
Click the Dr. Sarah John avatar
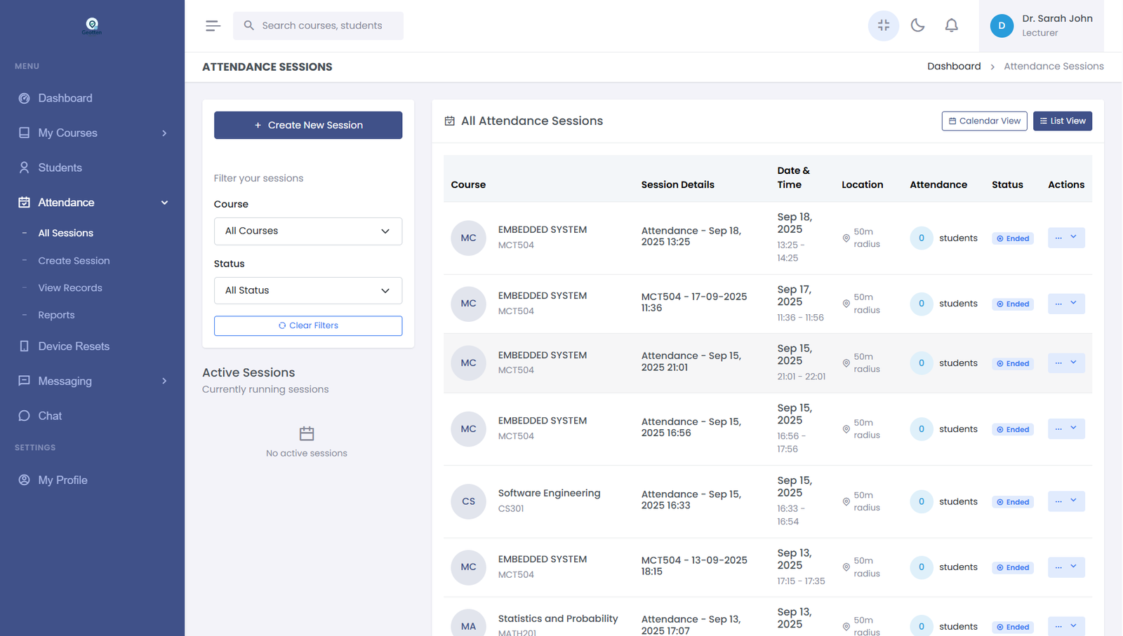tap(1002, 26)
